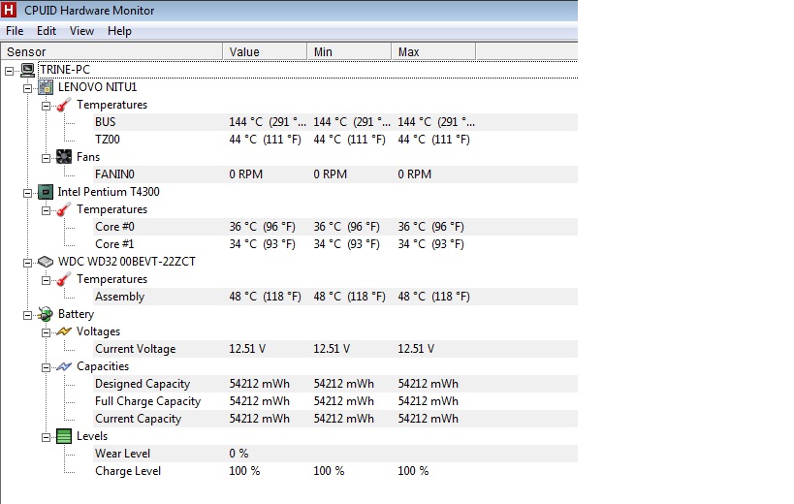Select the LENOVO NITU1 label
This screenshot has height=504, width=794.
coord(98,87)
